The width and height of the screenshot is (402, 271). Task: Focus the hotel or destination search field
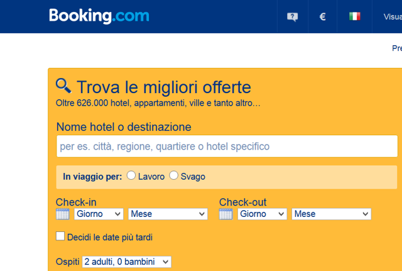tap(227, 147)
